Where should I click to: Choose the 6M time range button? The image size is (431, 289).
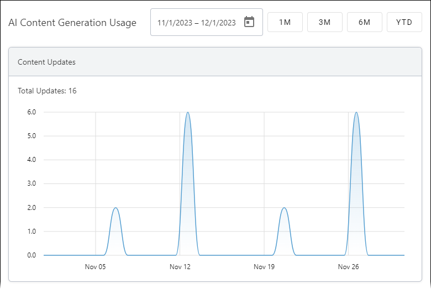[x=364, y=23]
